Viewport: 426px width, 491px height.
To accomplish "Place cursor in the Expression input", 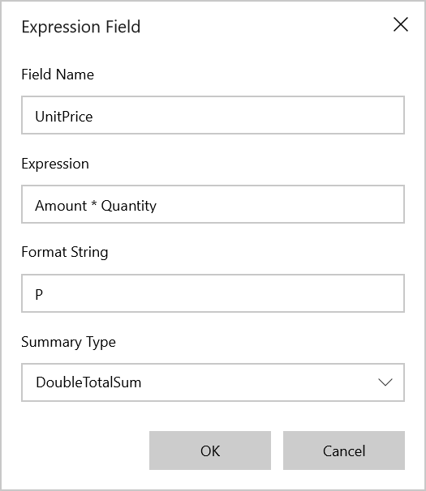I will click(x=213, y=204).
